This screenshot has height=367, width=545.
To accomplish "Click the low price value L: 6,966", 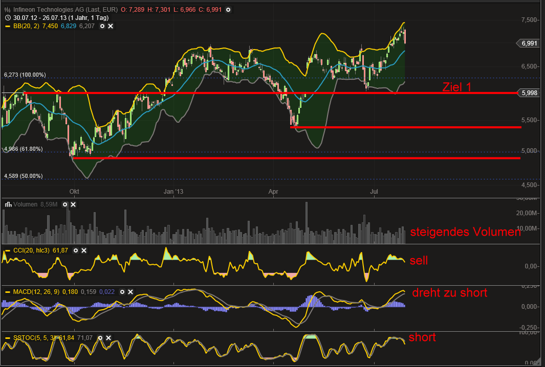I will pos(185,10).
